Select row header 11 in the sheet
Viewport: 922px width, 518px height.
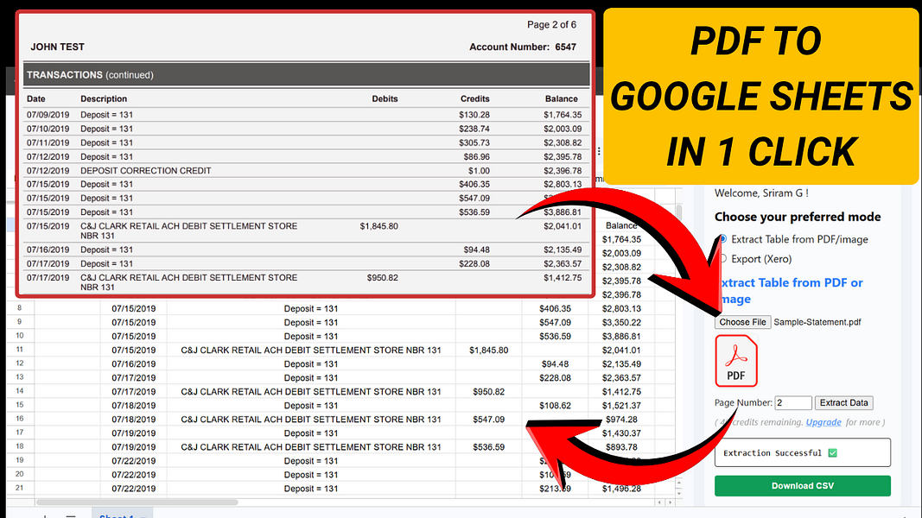20,350
